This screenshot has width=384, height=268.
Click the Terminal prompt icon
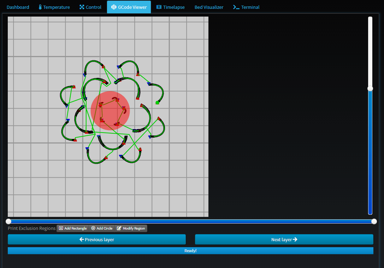pyautogui.click(x=236, y=7)
